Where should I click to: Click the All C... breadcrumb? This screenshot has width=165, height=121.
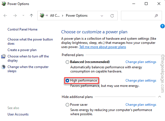coord(55,16)
